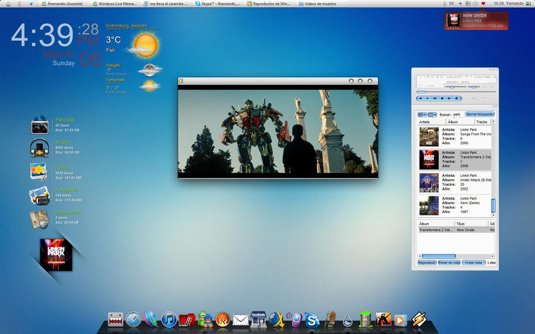Click the Linkin Park album art widget

(56, 255)
